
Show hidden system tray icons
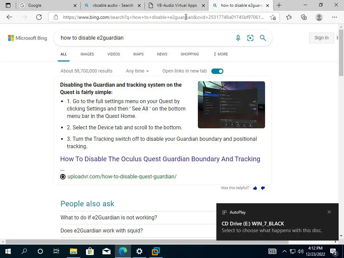point(284,251)
